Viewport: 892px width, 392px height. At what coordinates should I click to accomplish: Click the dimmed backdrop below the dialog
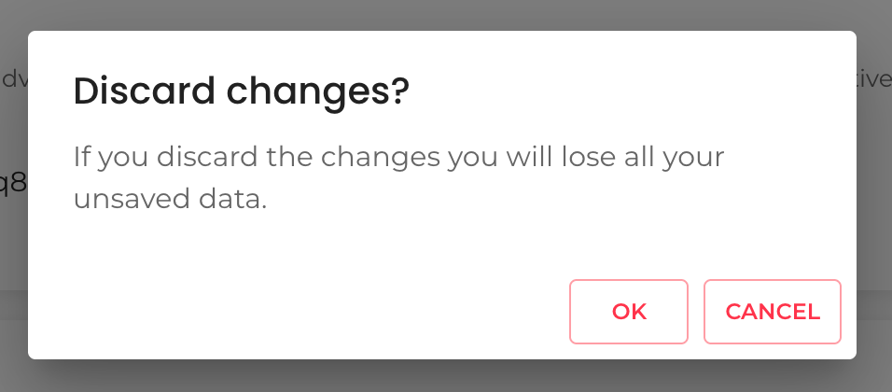pos(446,375)
